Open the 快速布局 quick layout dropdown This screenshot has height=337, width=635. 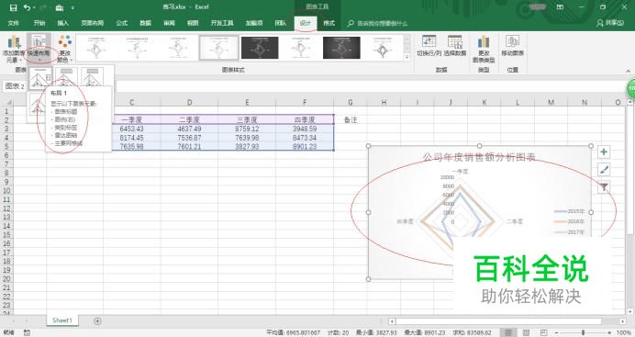tap(39, 49)
